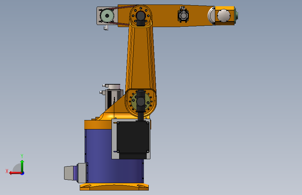The image size is (302, 195).
Task: Select the vertical orange lower arm link
Action: (x=141, y=58)
